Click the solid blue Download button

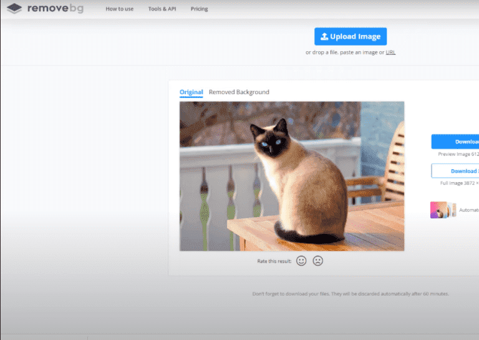(455, 142)
